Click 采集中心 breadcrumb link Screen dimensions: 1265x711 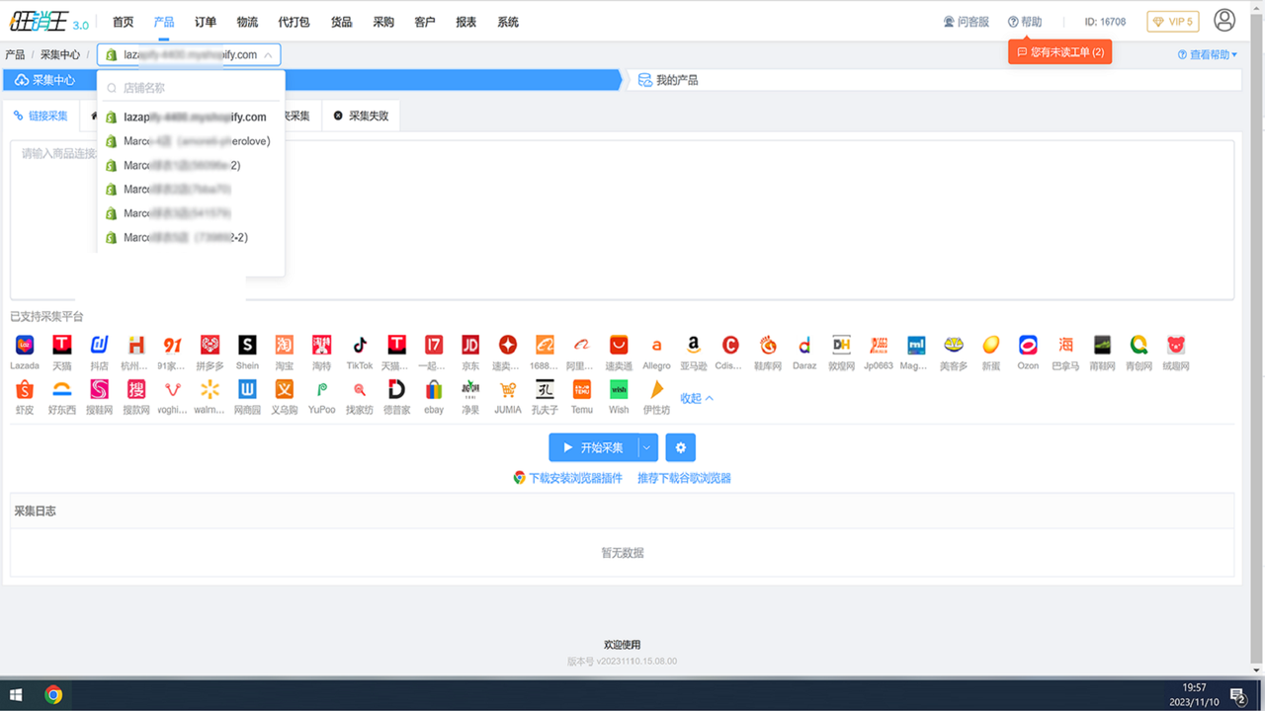click(60, 55)
